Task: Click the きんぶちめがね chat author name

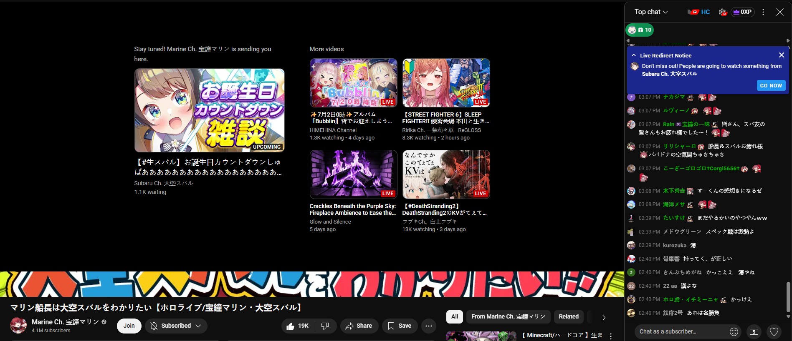Action: 683,273
